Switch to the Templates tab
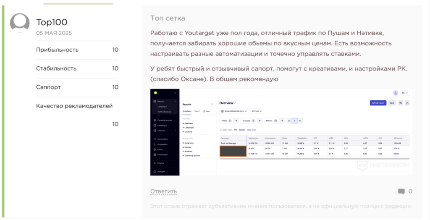 coord(187,111)
